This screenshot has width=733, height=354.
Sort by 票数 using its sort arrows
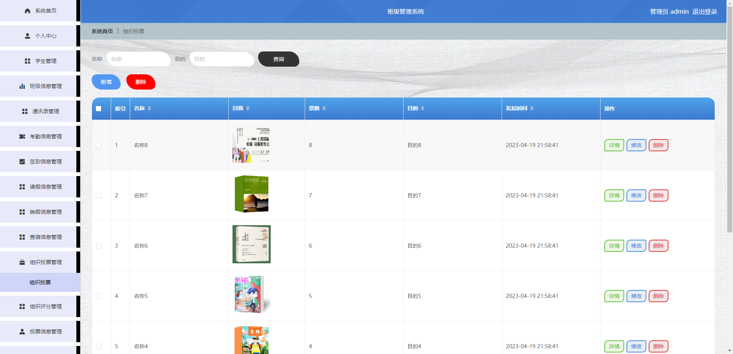pyautogui.click(x=324, y=109)
